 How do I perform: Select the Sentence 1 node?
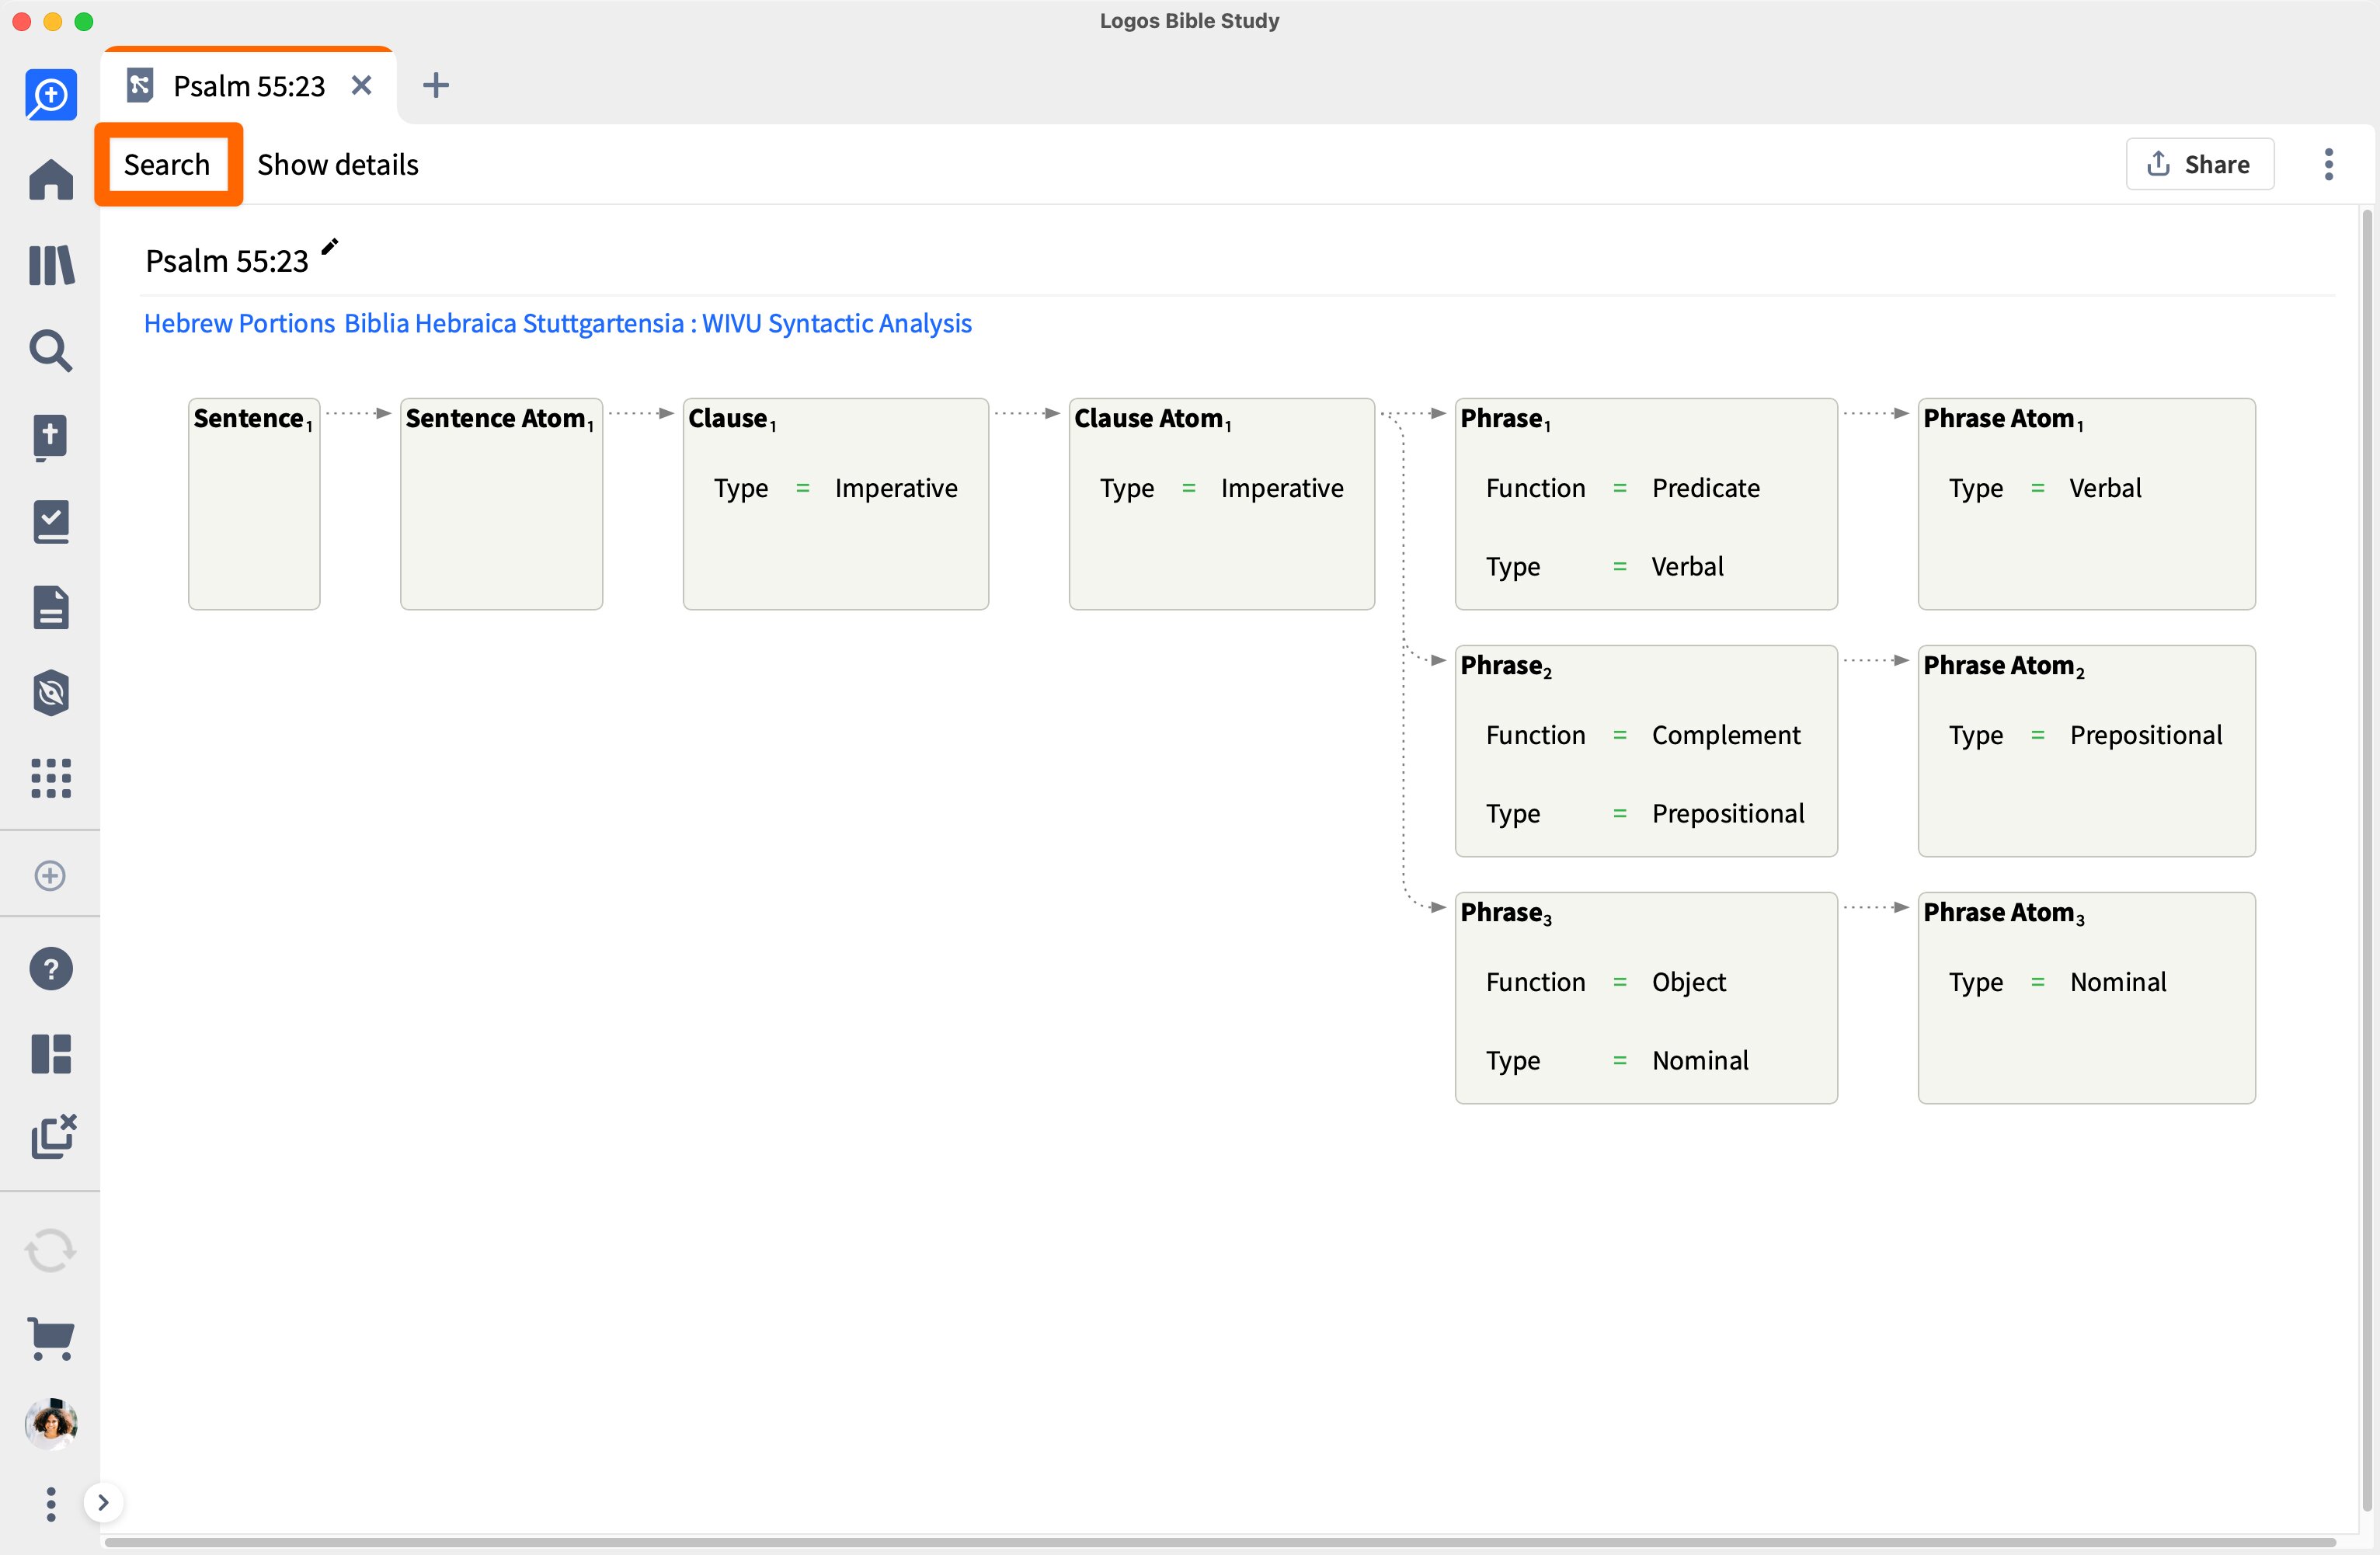coord(254,504)
